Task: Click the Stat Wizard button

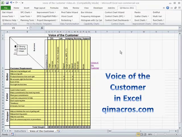Action: coord(7,12)
